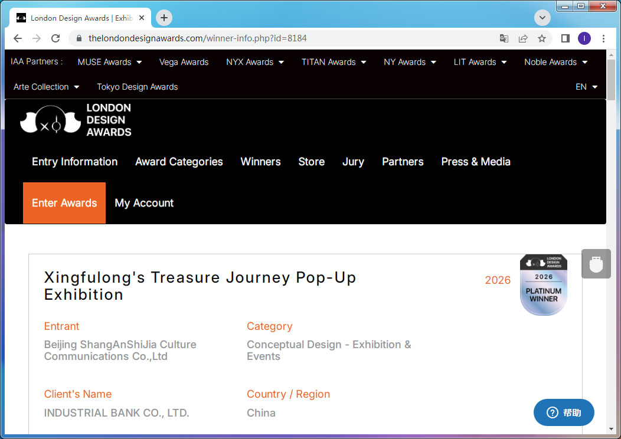
Task: Expand the Arte Collection dropdown
Action: (x=46, y=87)
